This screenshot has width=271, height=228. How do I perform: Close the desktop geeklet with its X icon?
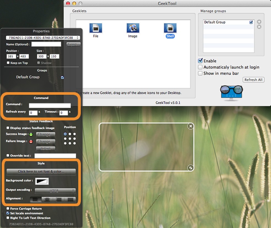pos(191,126)
